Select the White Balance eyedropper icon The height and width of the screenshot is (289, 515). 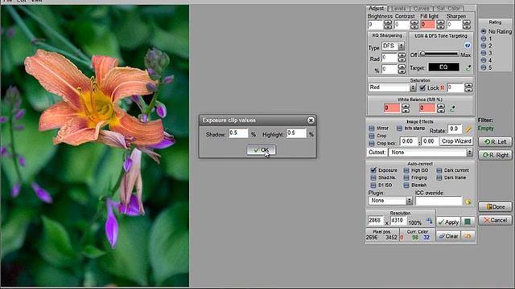tap(452, 108)
